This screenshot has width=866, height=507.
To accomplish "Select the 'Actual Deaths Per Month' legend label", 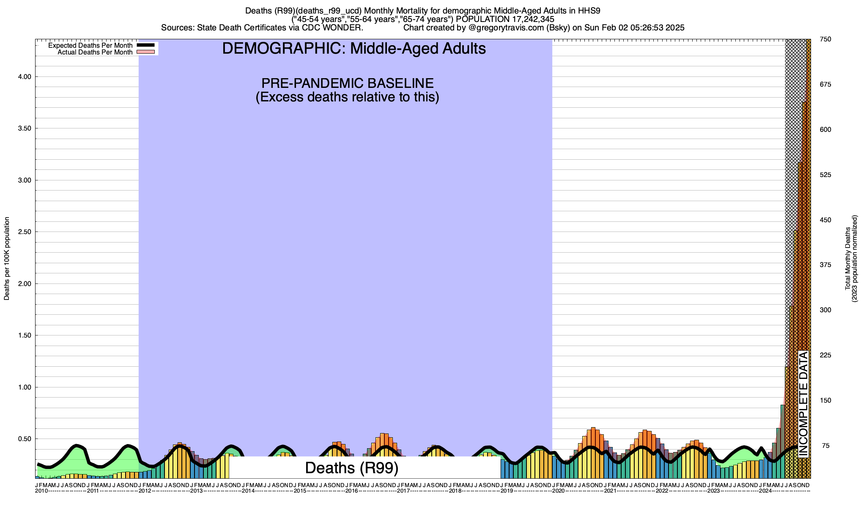I will [95, 52].
